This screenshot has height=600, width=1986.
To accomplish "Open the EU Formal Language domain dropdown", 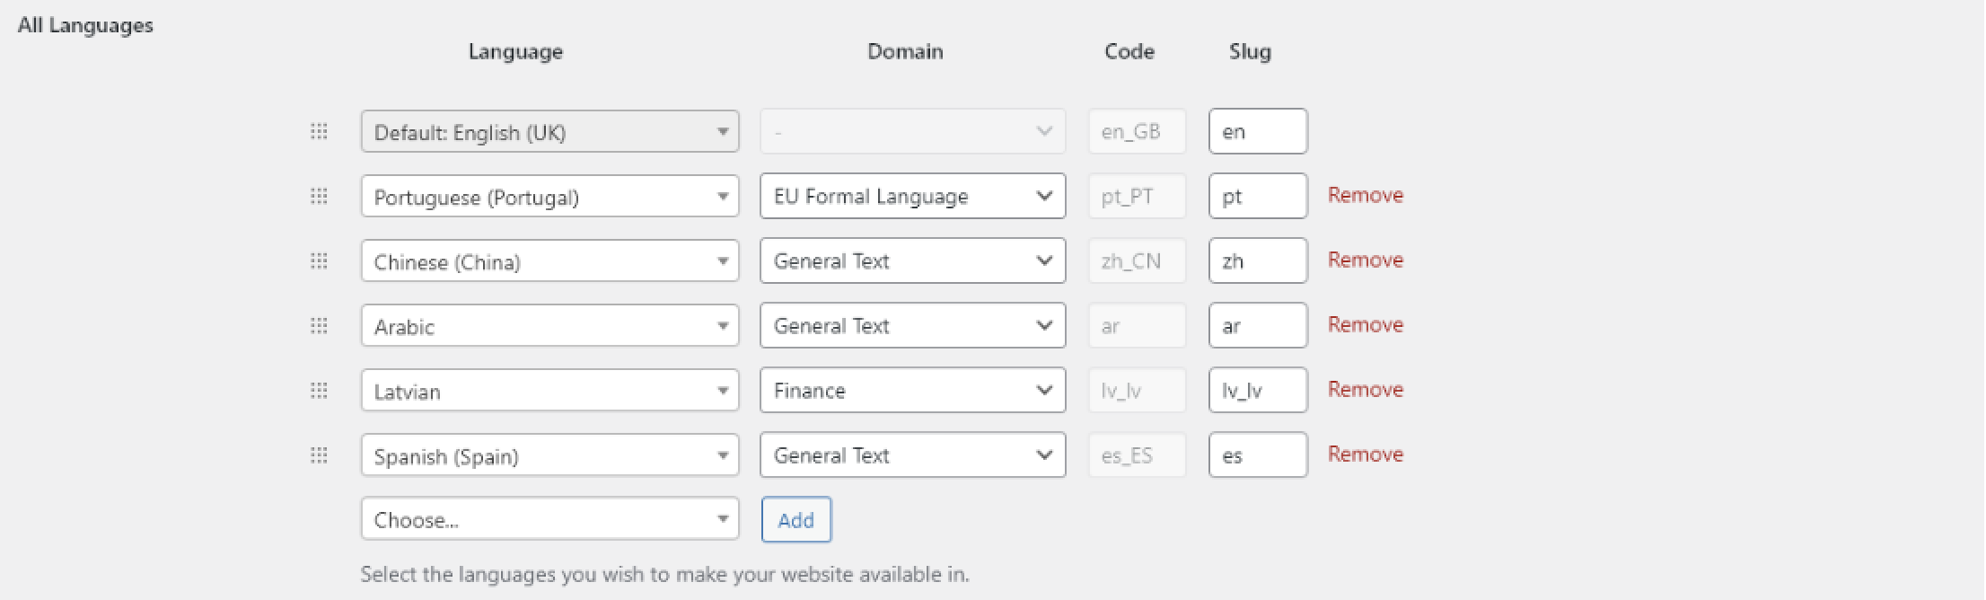I will click(x=913, y=196).
